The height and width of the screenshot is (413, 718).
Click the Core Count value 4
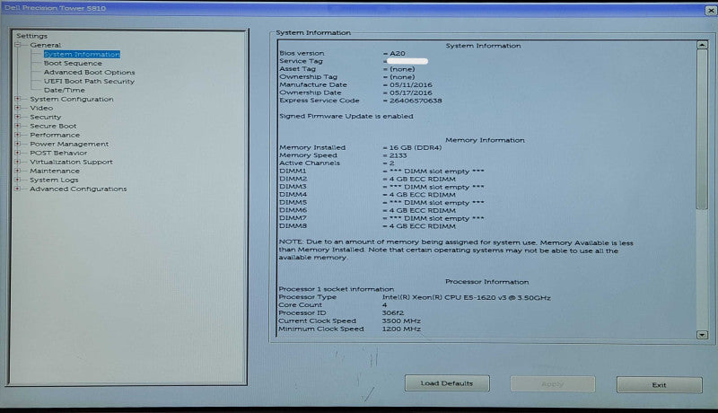coord(384,305)
